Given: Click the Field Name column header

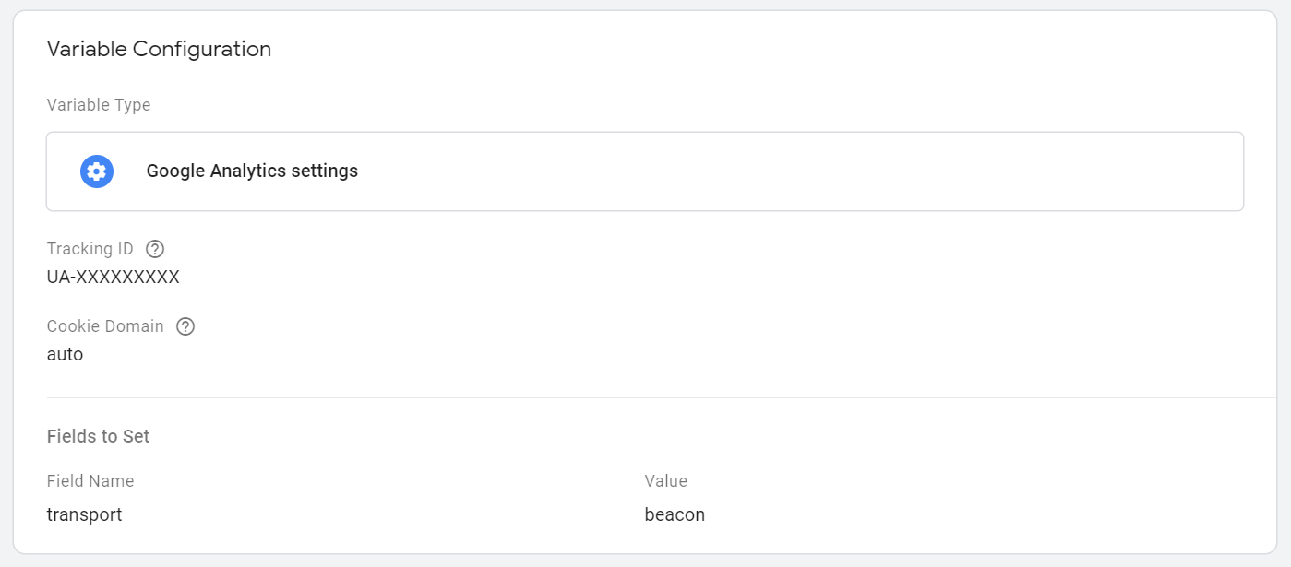Looking at the screenshot, I should coord(90,481).
